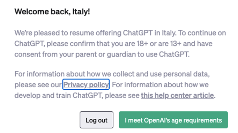Click the gray Log out button beside the green one

click(x=97, y=120)
